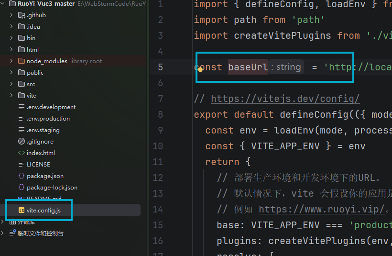Viewport: 392px width, 256px height.
Task: Click the package-lock.json braces icon
Action: tap(22, 187)
